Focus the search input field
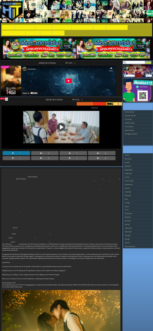 pos(135,62)
